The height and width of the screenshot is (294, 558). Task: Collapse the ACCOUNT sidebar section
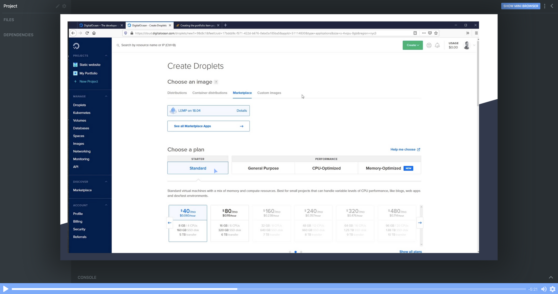pos(106,205)
